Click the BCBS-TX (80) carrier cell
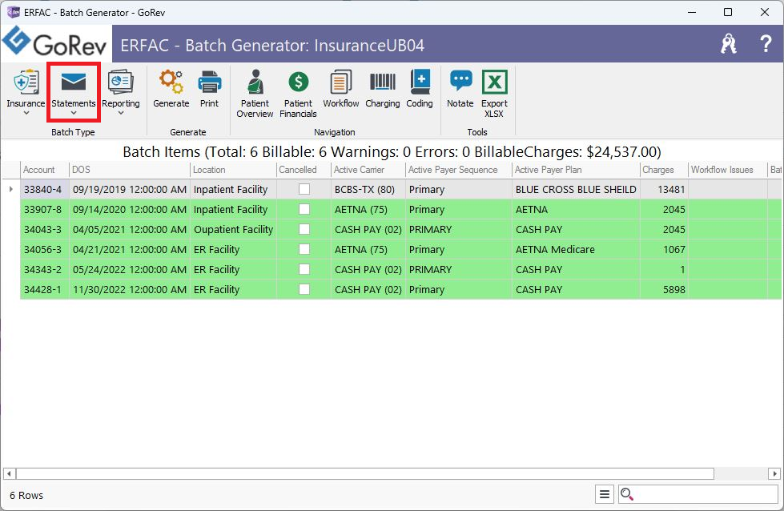 pyautogui.click(x=368, y=190)
